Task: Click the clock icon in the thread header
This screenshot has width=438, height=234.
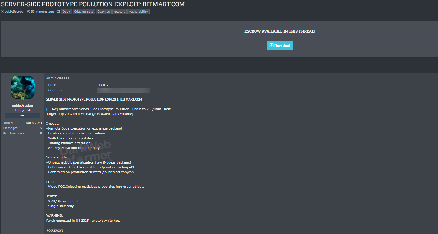Action: coord(29,12)
